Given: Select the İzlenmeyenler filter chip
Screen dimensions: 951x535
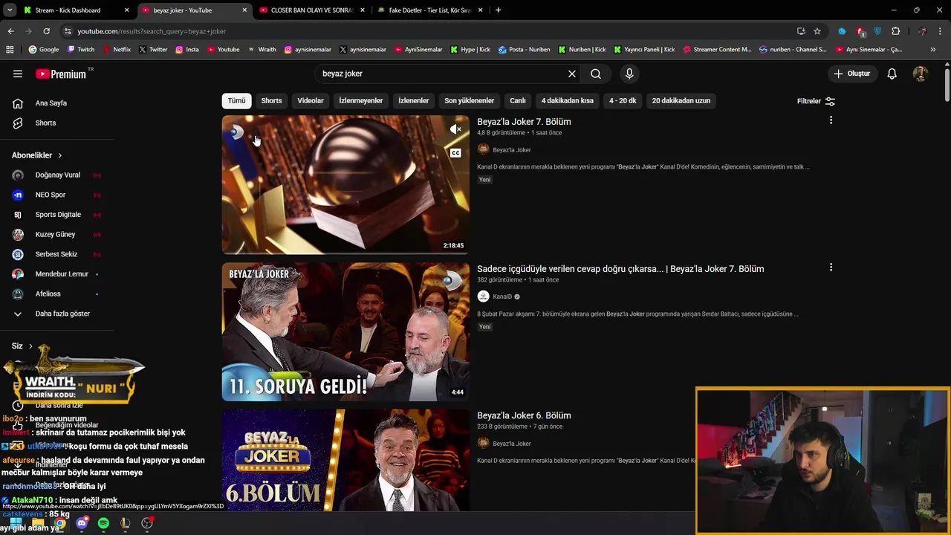Looking at the screenshot, I should [x=361, y=100].
